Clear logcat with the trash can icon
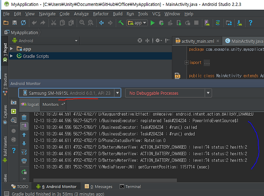The image size is (264, 196). point(24,117)
